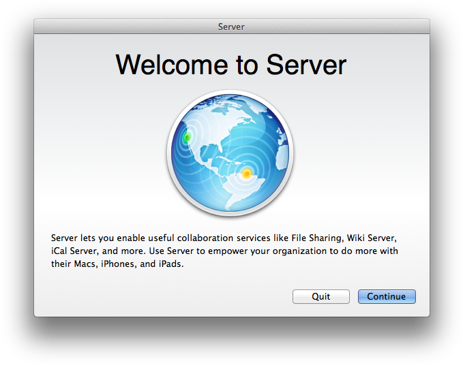Image resolution: width=463 pixels, height=365 pixels.
Task: Click the Server window title text
Action: (231, 27)
